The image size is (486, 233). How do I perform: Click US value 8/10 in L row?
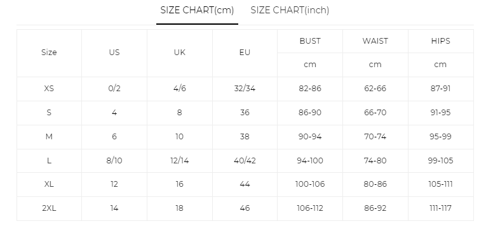[x=114, y=161]
